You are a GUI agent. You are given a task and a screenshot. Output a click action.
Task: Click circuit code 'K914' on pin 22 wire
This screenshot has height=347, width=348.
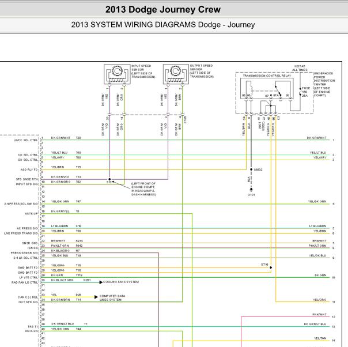click(80, 241)
